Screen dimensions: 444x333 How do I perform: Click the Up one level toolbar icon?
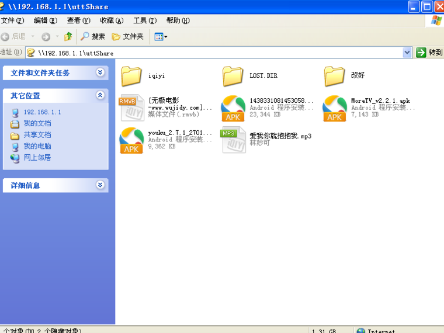pyautogui.click(x=68, y=36)
